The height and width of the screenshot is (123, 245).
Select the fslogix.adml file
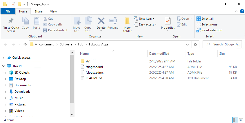click(x=94, y=67)
